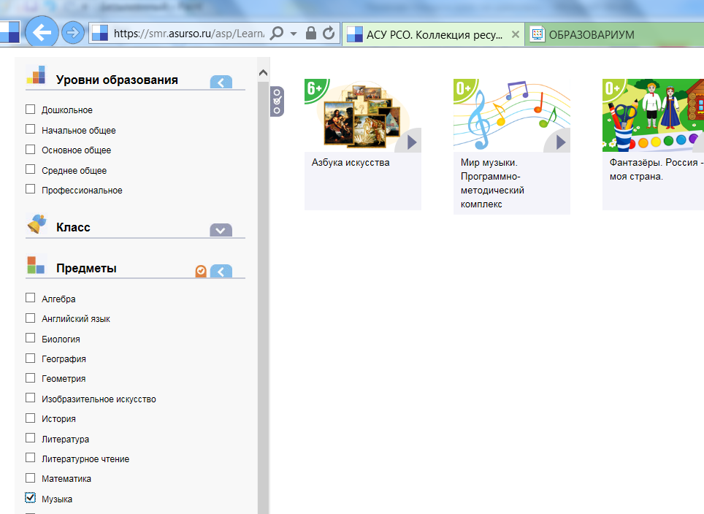The width and height of the screenshot is (704, 514).
Task: Click the 0+ age badge on Мир музыки
Action: point(464,89)
